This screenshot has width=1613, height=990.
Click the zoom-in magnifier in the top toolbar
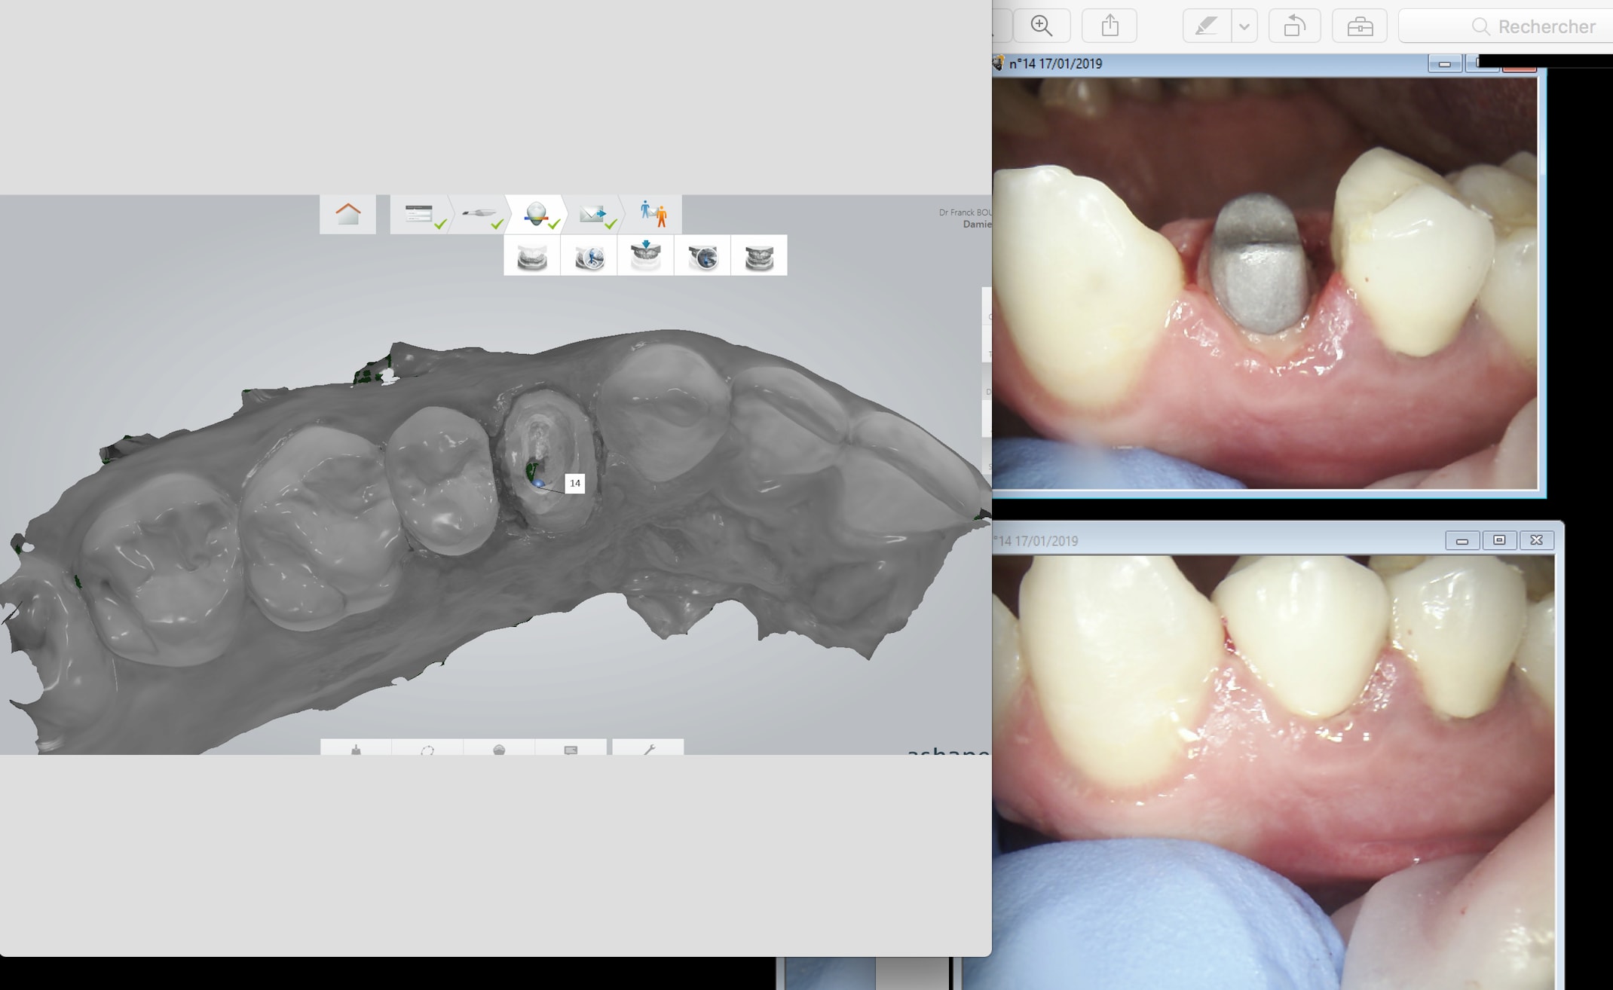pyautogui.click(x=1042, y=26)
